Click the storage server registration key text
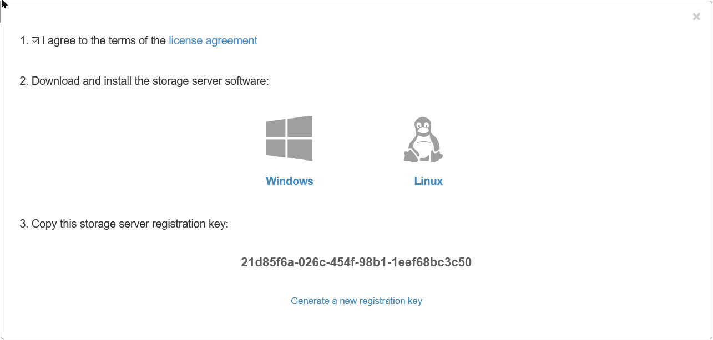Viewport: 713px width, 340px height. pyautogui.click(x=356, y=262)
